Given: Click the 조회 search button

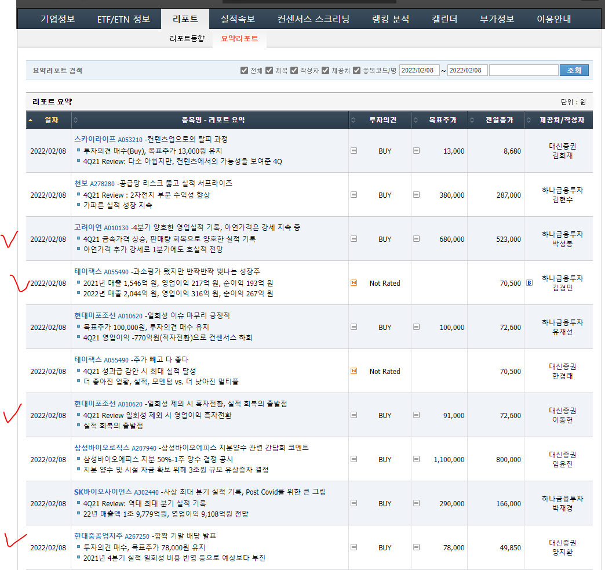Looking at the screenshot, I should coord(574,70).
